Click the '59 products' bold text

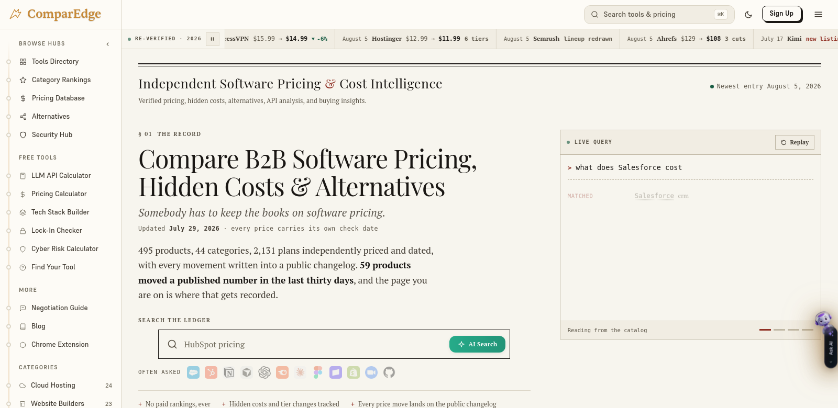tap(385, 265)
